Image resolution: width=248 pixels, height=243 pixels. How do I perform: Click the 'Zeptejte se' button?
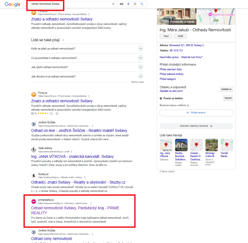click(x=226, y=90)
